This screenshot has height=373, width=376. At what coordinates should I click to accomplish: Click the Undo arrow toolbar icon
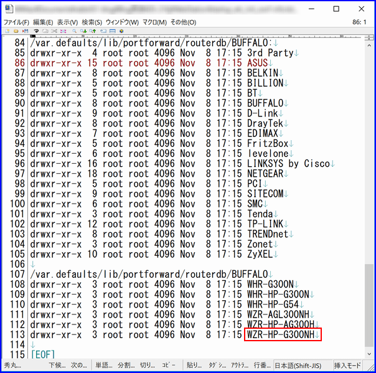(36, 31)
